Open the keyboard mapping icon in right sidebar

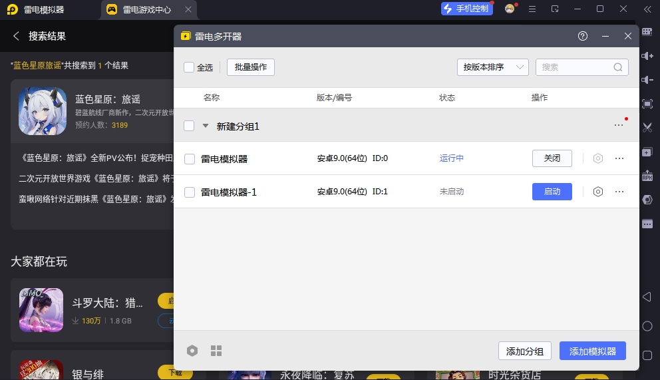(x=647, y=31)
